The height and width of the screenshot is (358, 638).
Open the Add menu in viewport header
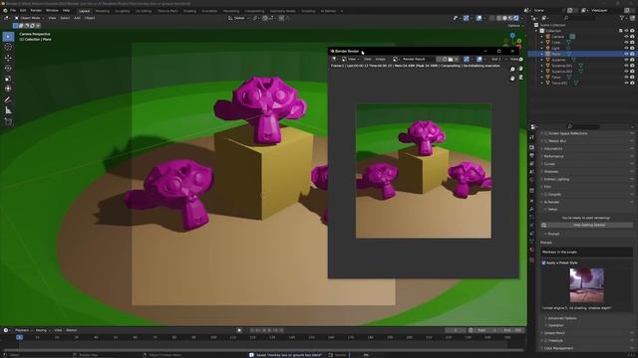click(x=77, y=18)
